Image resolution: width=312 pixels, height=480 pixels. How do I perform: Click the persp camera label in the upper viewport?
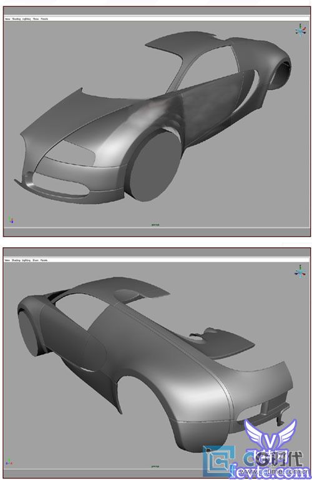(x=155, y=225)
